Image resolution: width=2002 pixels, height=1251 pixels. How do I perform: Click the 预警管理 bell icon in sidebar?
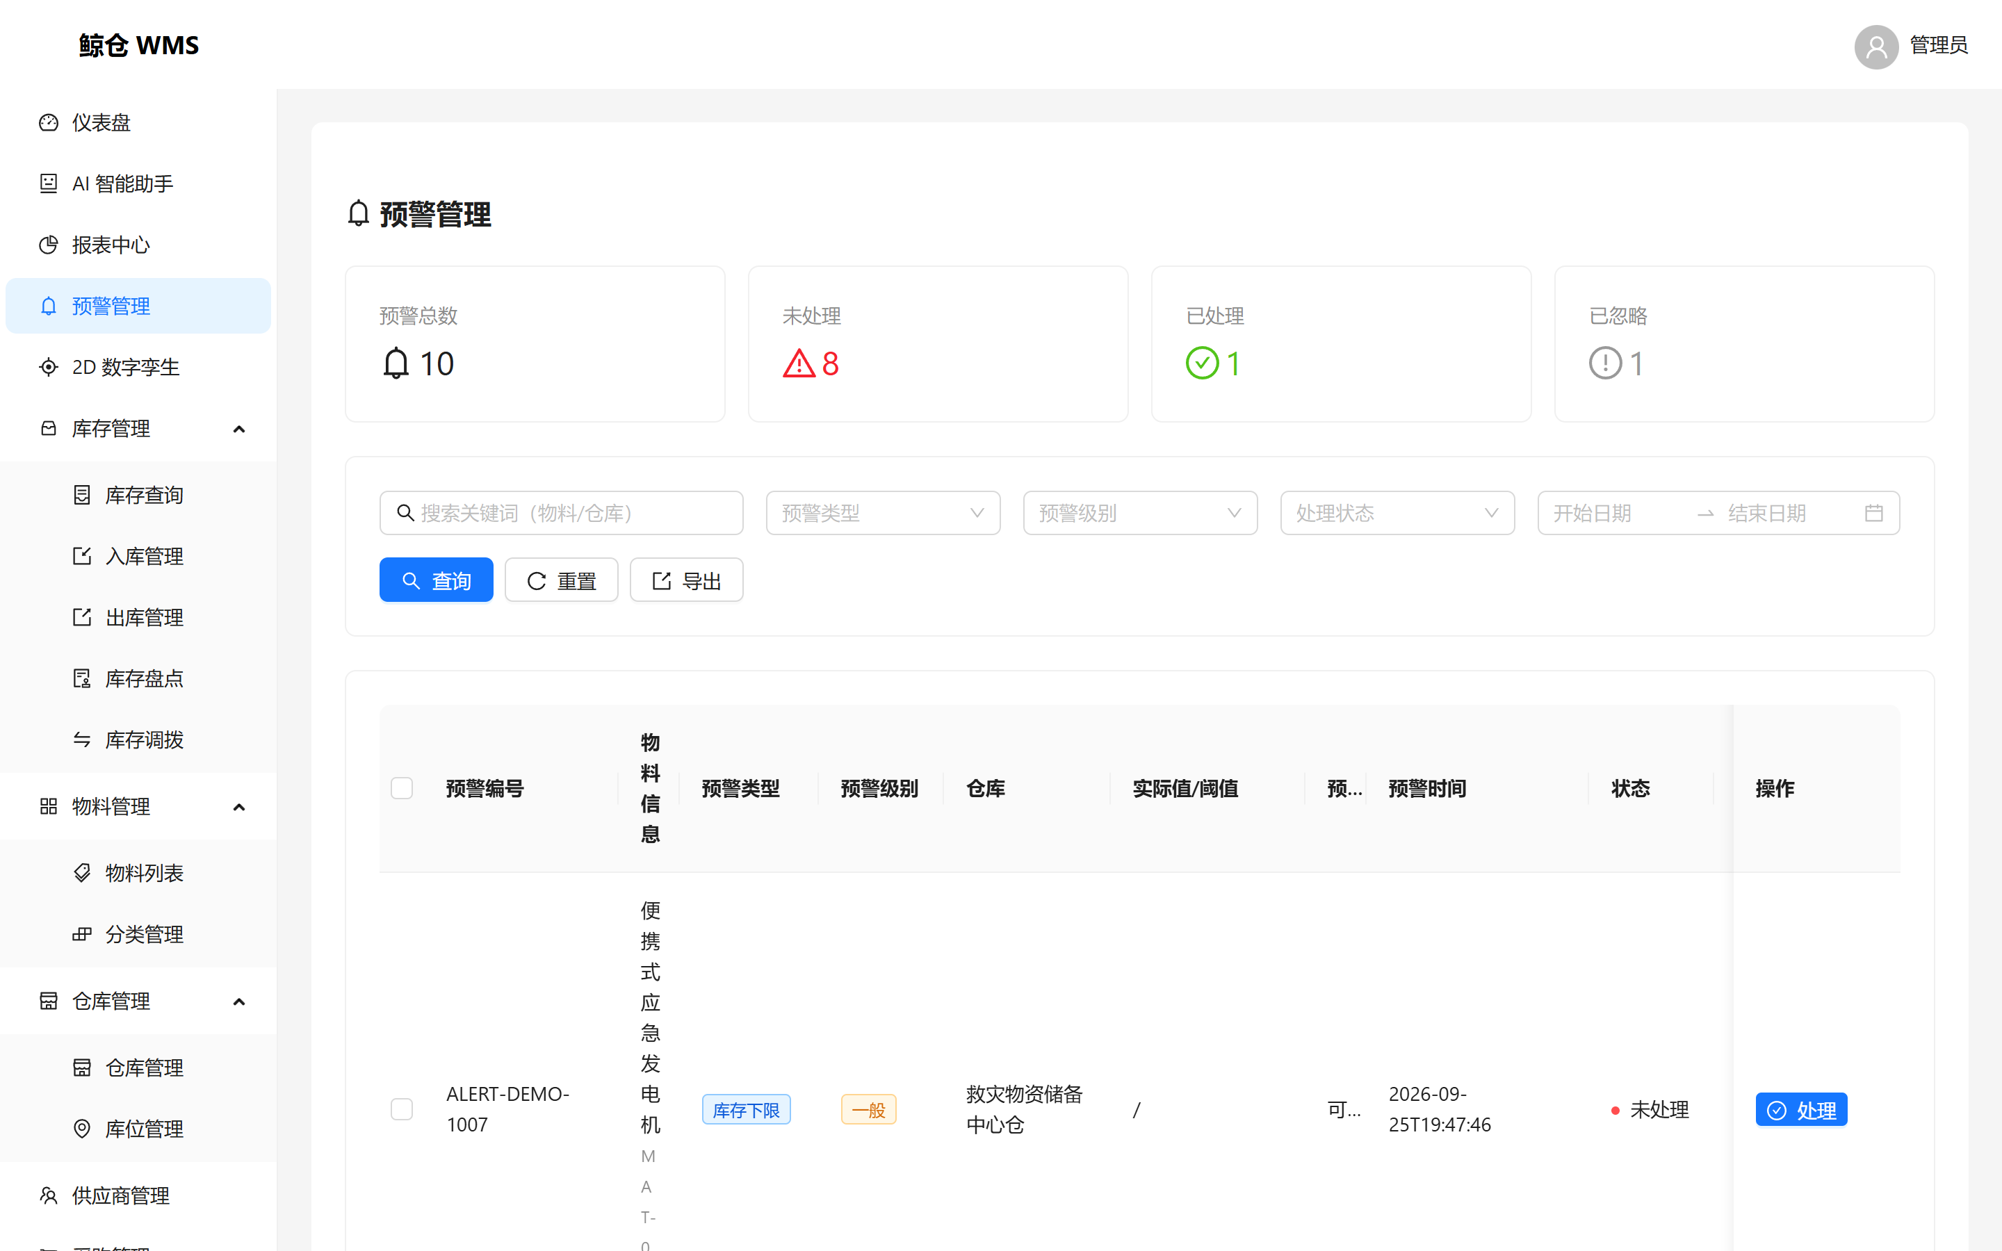click(x=49, y=306)
